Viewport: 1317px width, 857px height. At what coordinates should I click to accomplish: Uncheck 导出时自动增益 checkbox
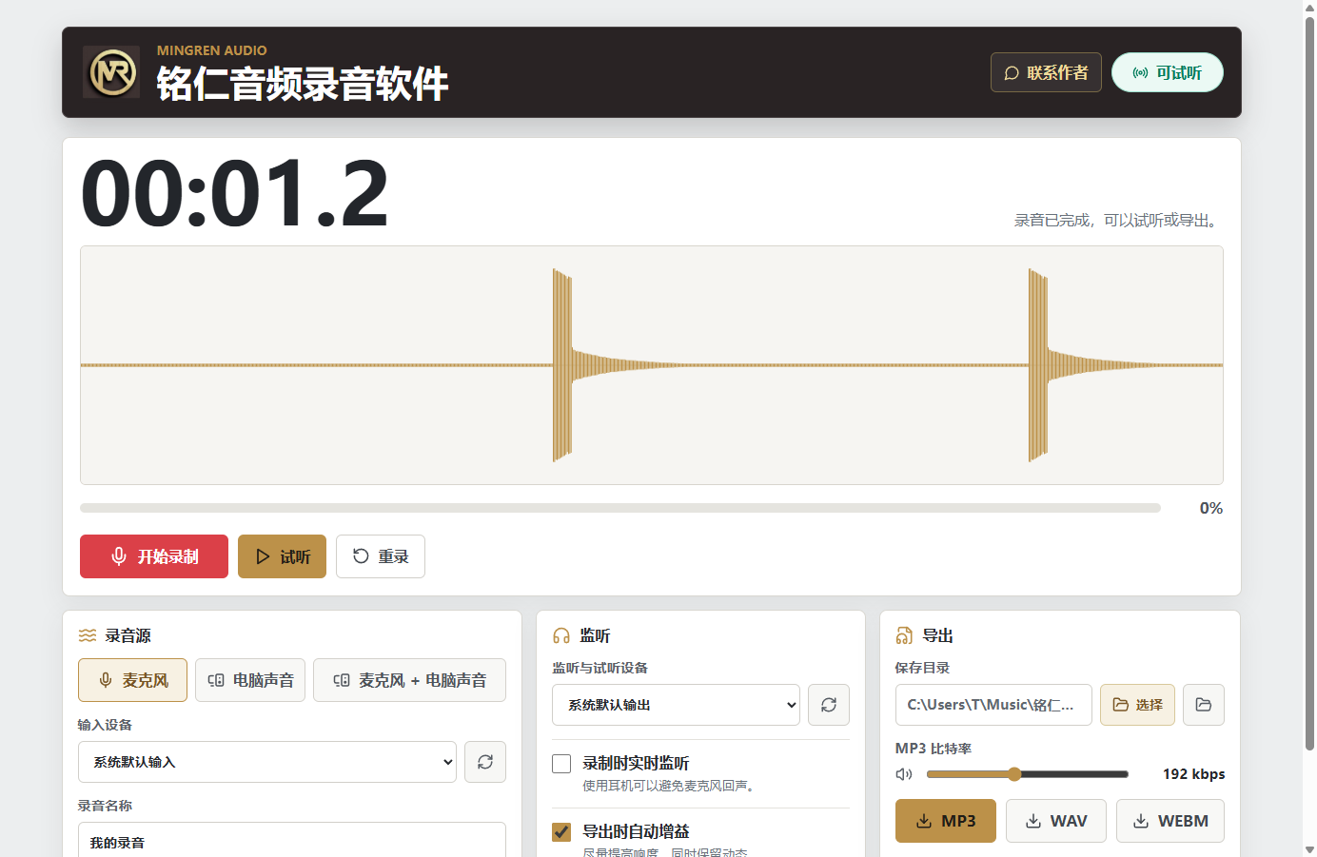coord(561,832)
